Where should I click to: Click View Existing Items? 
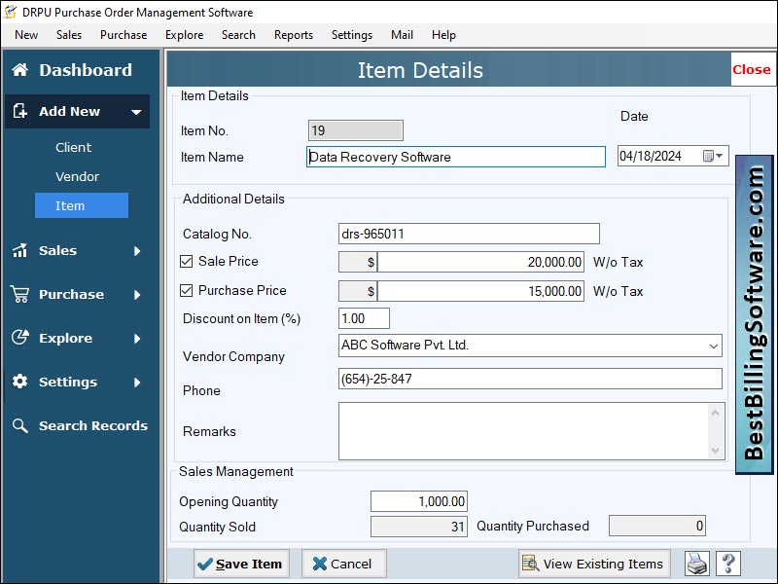click(x=593, y=563)
